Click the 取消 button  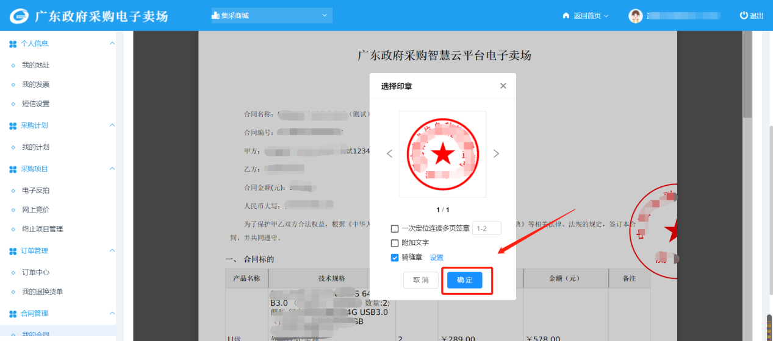click(x=421, y=280)
